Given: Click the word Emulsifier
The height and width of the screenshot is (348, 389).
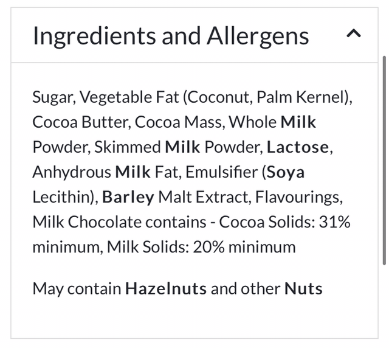Looking at the screenshot, I should [x=221, y=172].
